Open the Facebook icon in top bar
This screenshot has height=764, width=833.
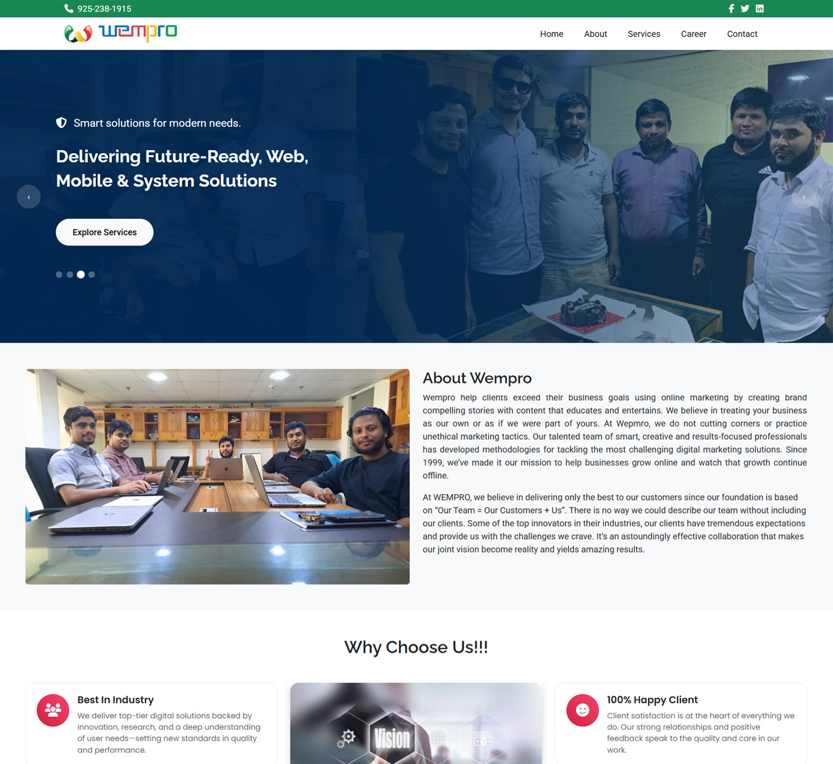coord(732,9)
